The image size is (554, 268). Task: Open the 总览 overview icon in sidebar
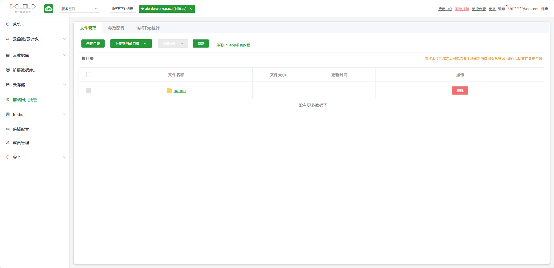[x=8, y=24]
